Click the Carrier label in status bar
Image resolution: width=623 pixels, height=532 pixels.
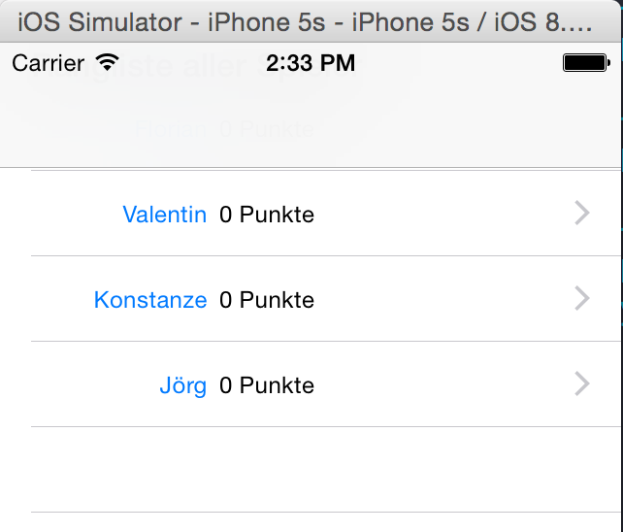pos(49,63)
